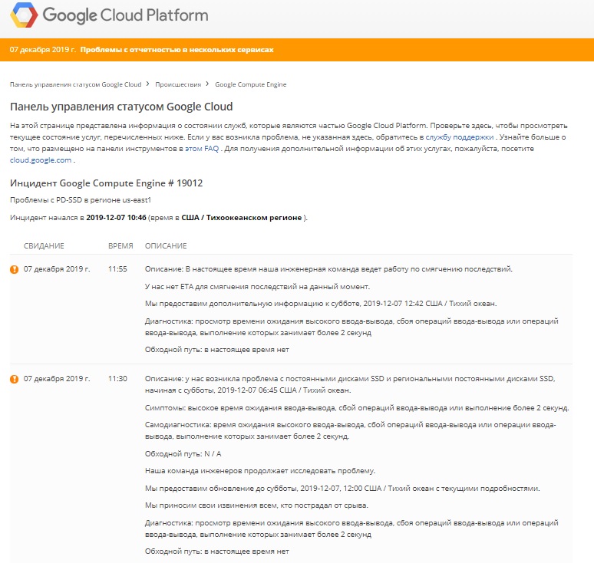594x563 pixels.
Task: Open the banner link Проблемы с отчетностью
Action: [x=177, y=50]
